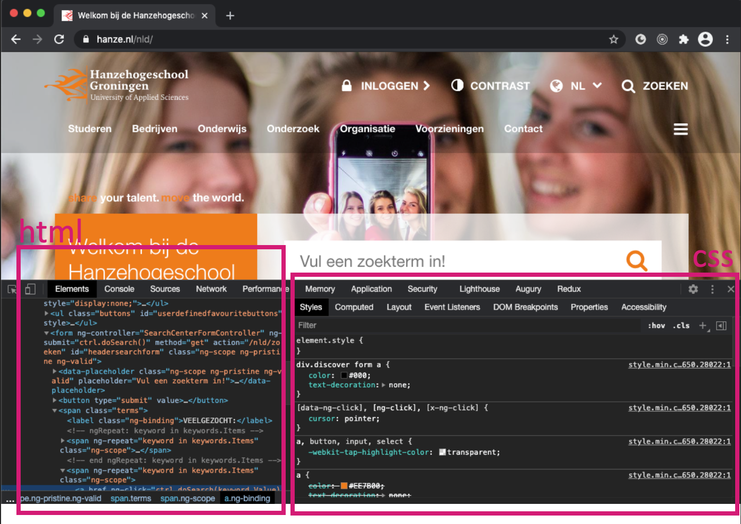Toggle the device toolbar icon in DevTools

coord(30,289)
